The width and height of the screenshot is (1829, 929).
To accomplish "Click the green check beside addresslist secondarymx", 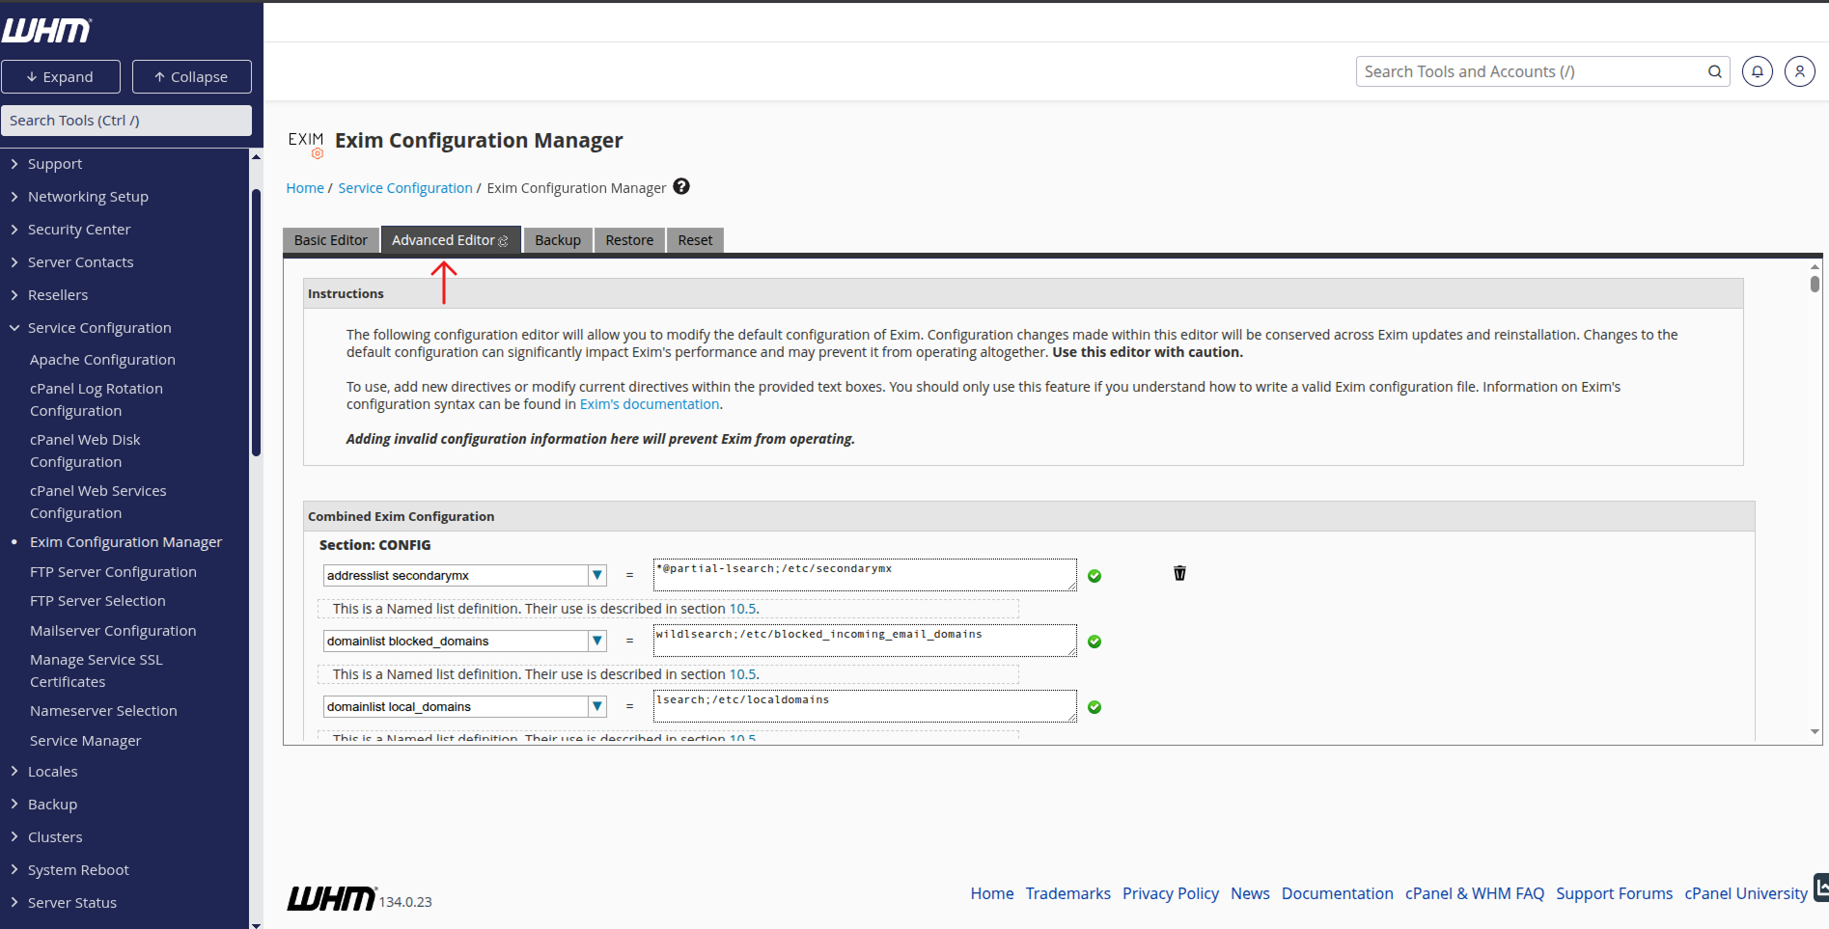I will pyautogui.click(x=1095, y=576).
